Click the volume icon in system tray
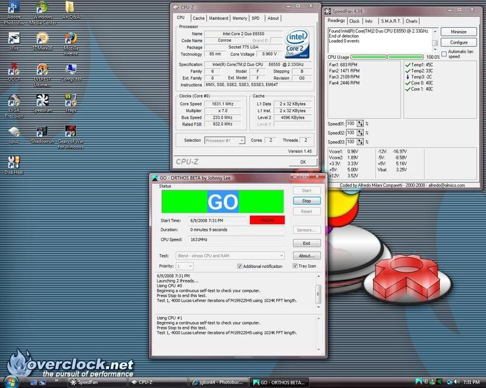Screen dimensions: 486x388 pos(457,382)
